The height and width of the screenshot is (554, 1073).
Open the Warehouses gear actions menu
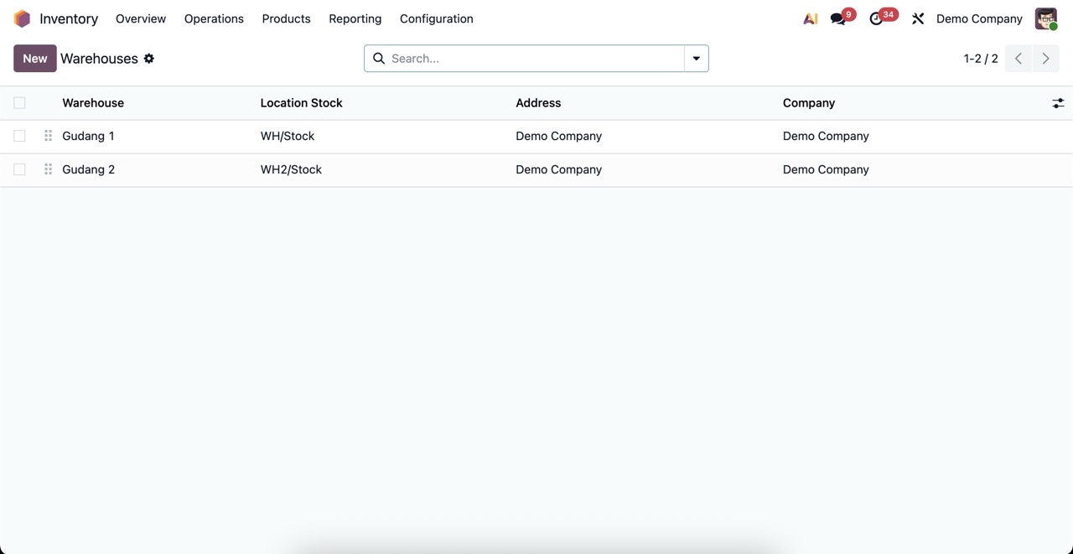point(149,59)
